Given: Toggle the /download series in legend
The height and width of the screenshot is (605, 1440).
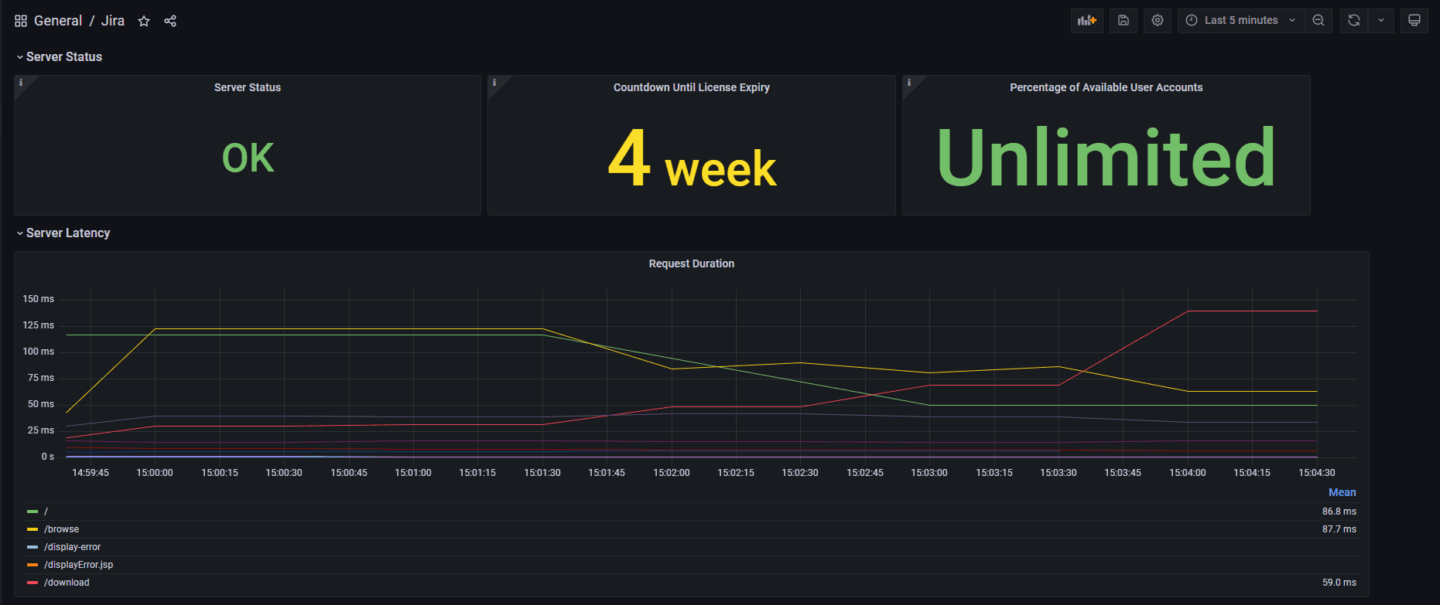Looking at the screenshot, I should tap(67, 583).
